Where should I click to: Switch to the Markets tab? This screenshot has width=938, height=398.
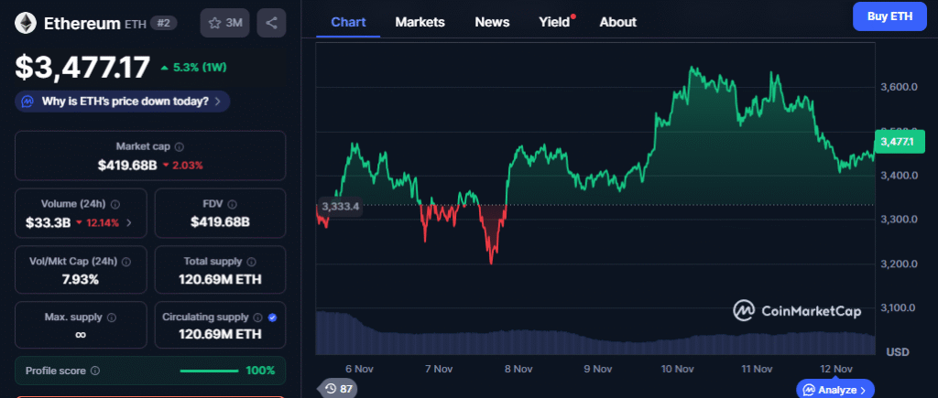pos(420,22)
